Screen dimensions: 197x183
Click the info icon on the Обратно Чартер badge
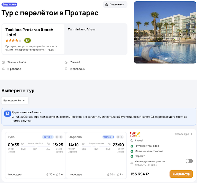click(x=113, y=137)
